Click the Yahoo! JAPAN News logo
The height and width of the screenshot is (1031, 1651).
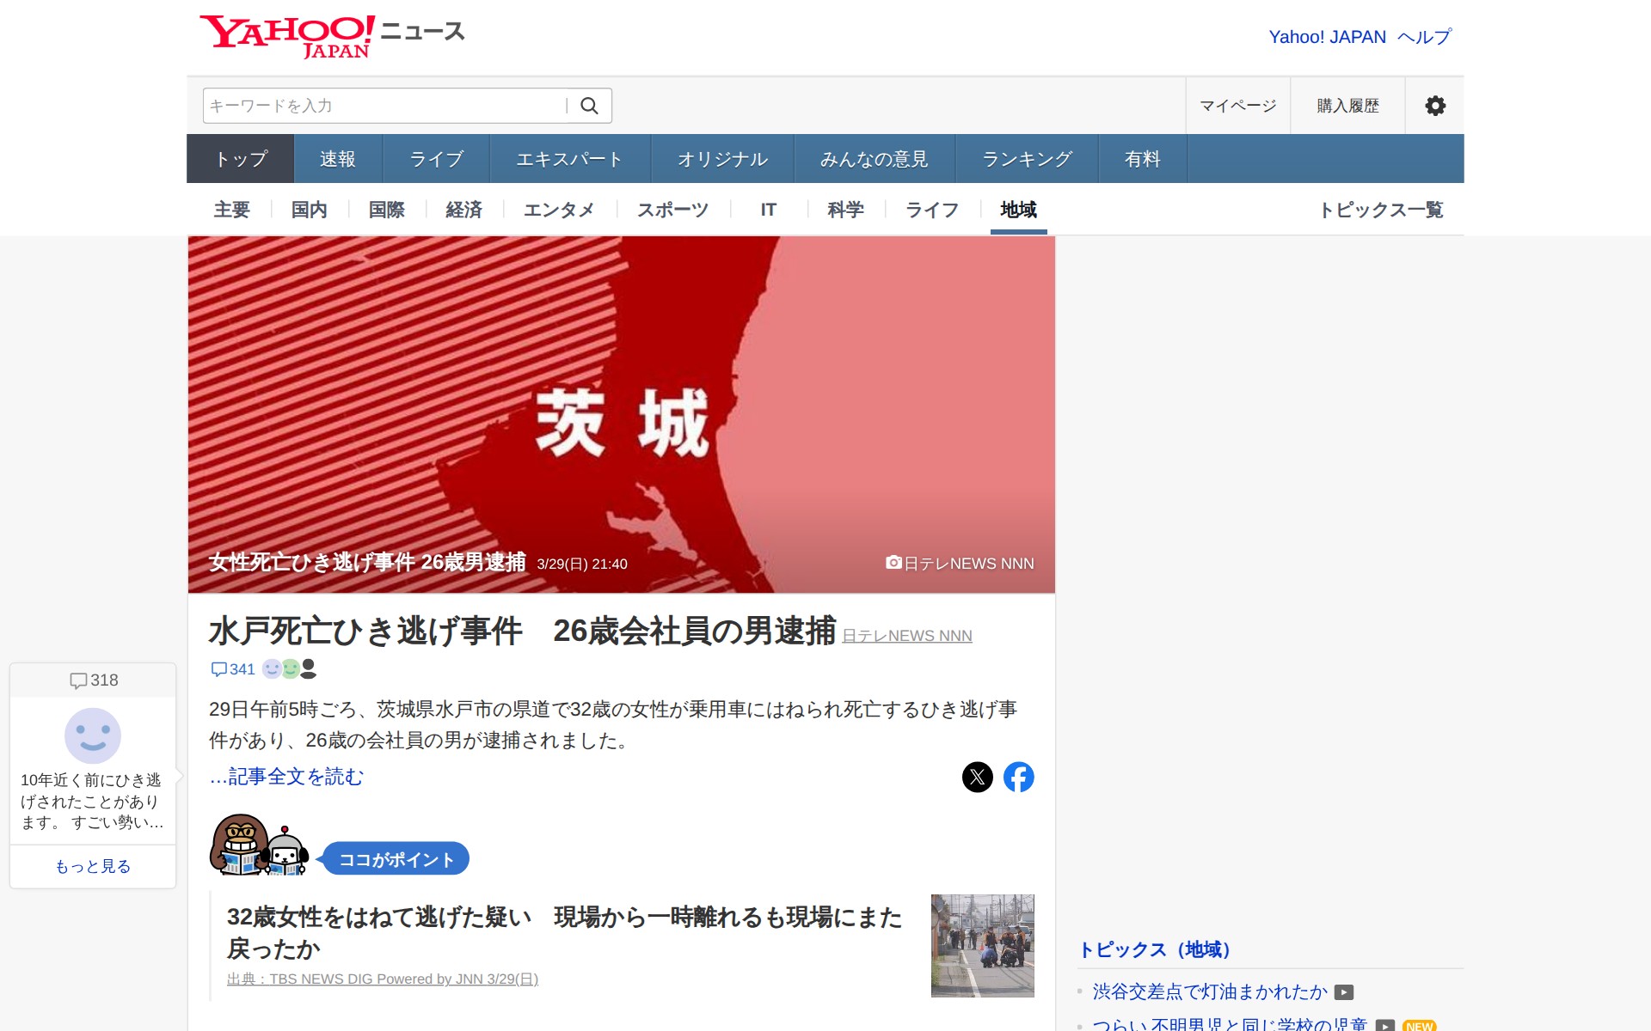tap(331, 36)
